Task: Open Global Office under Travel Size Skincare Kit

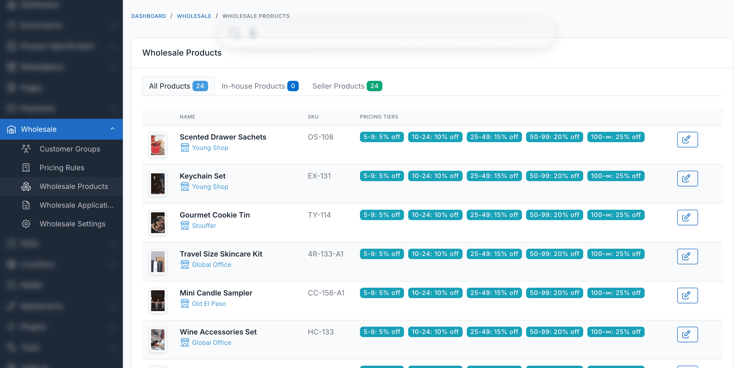Action: click(212, 265)
